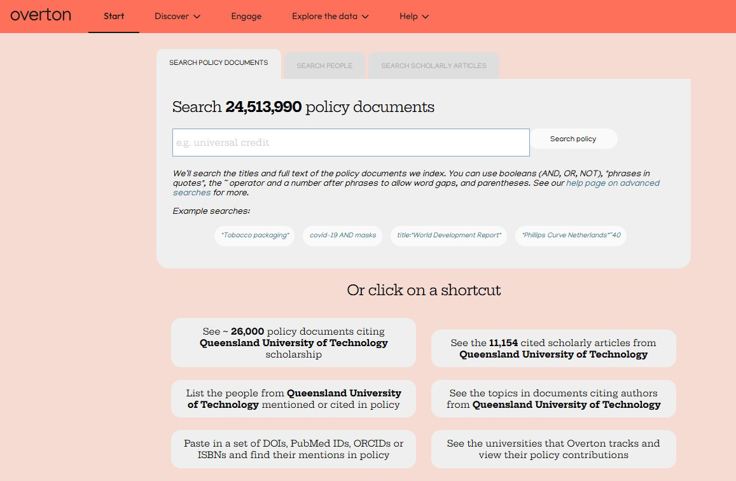
Task: View the 11,154 cited scholarly articles shortcut
Action: point(553,348)
